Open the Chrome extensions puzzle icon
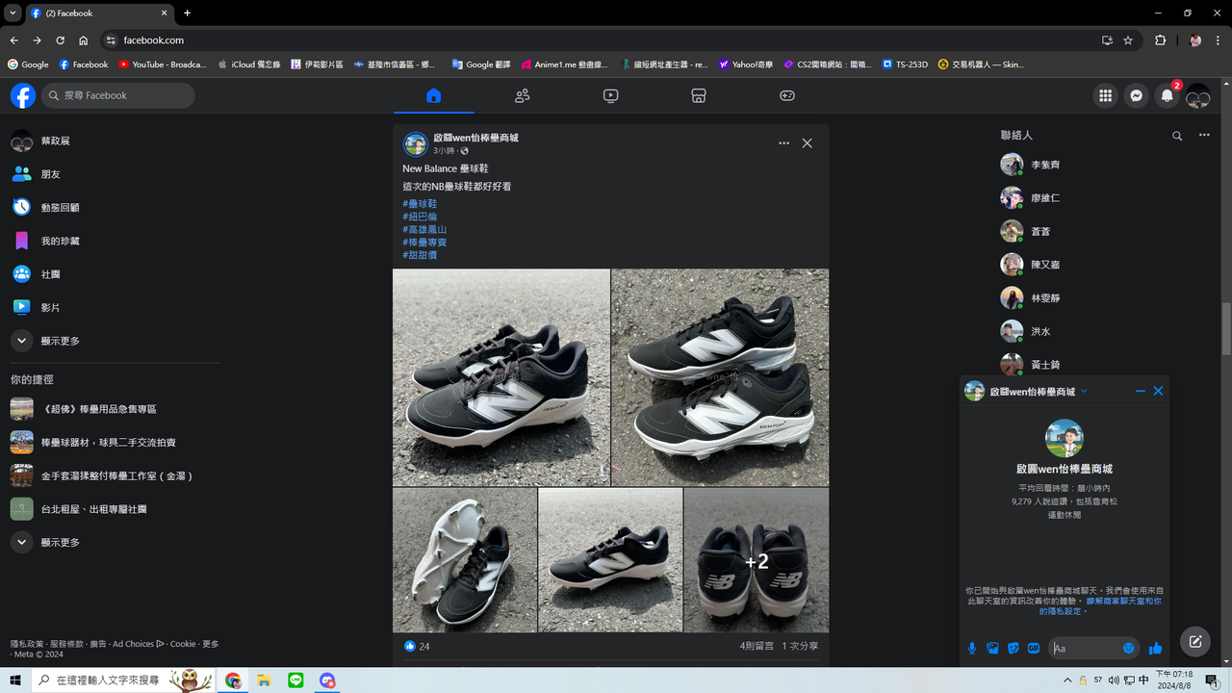The width and height of the screenshot is (1232, 693). (1160, 40)
